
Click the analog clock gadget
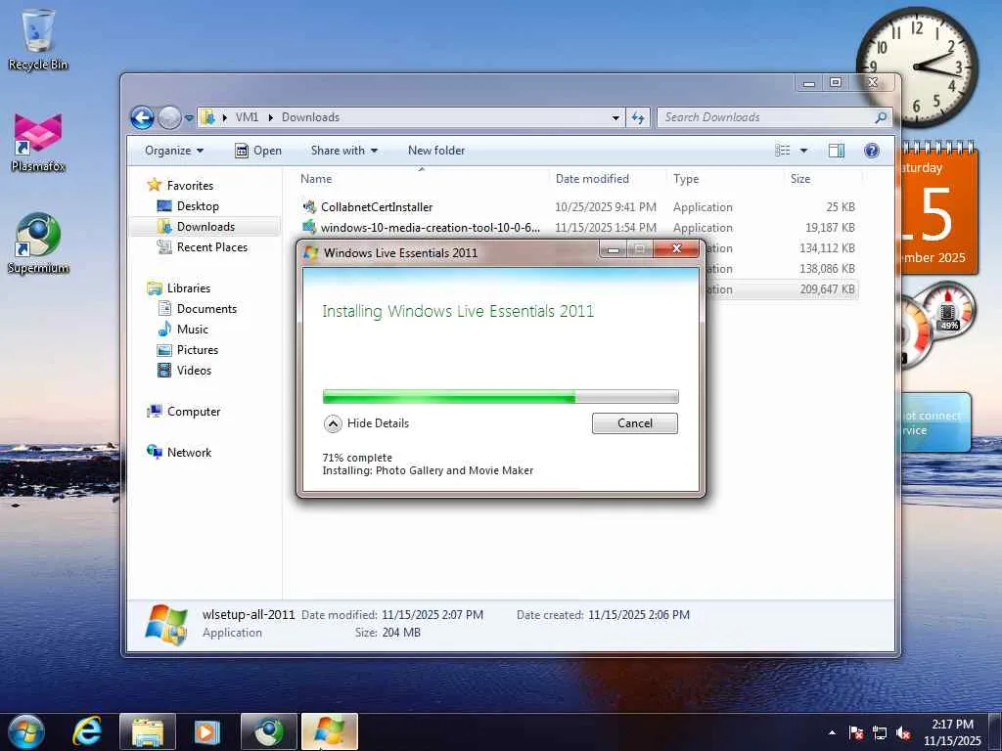[916, 67]
